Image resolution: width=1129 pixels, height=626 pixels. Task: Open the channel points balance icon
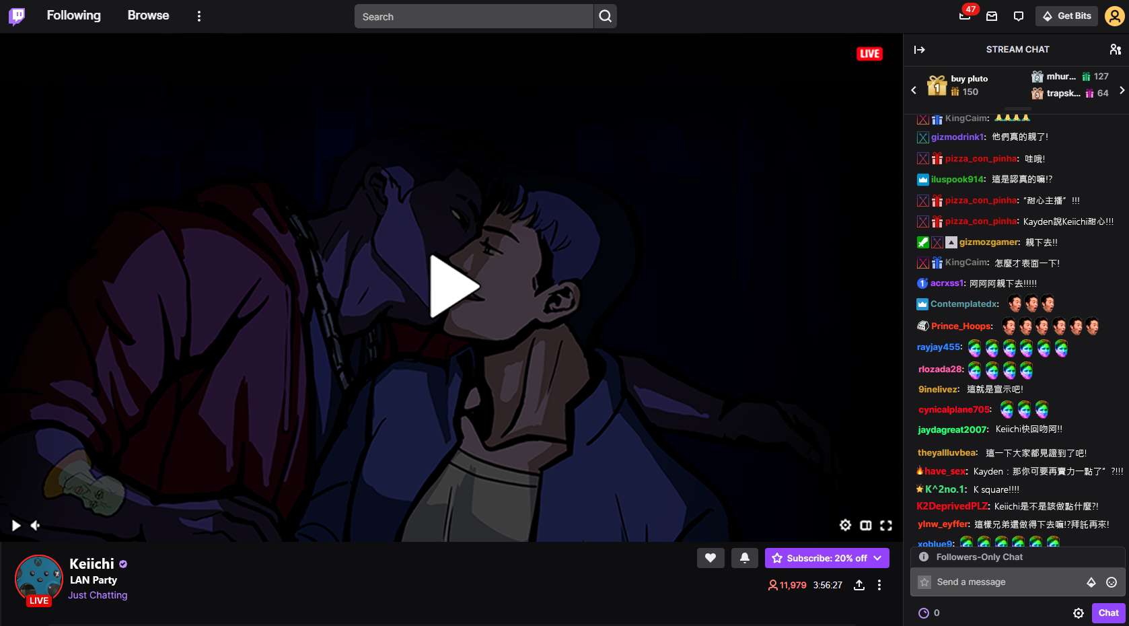[x=924, y=613]
